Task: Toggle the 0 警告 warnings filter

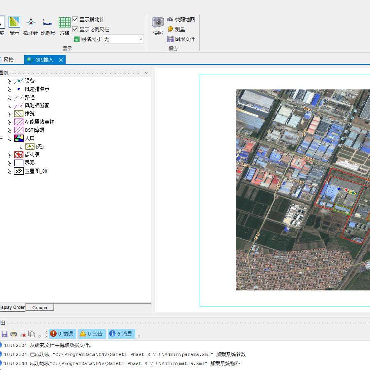Action: (x=92, y=333)
